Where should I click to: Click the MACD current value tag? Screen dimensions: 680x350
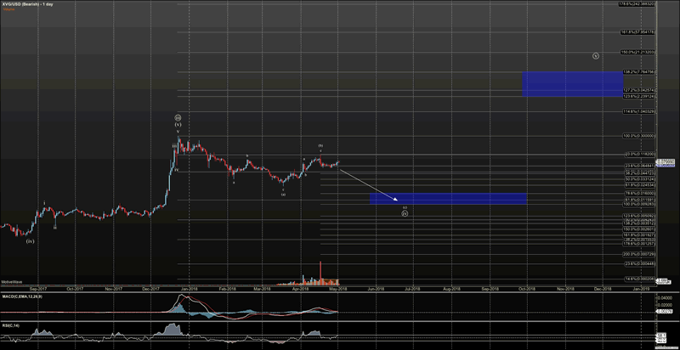666,311
